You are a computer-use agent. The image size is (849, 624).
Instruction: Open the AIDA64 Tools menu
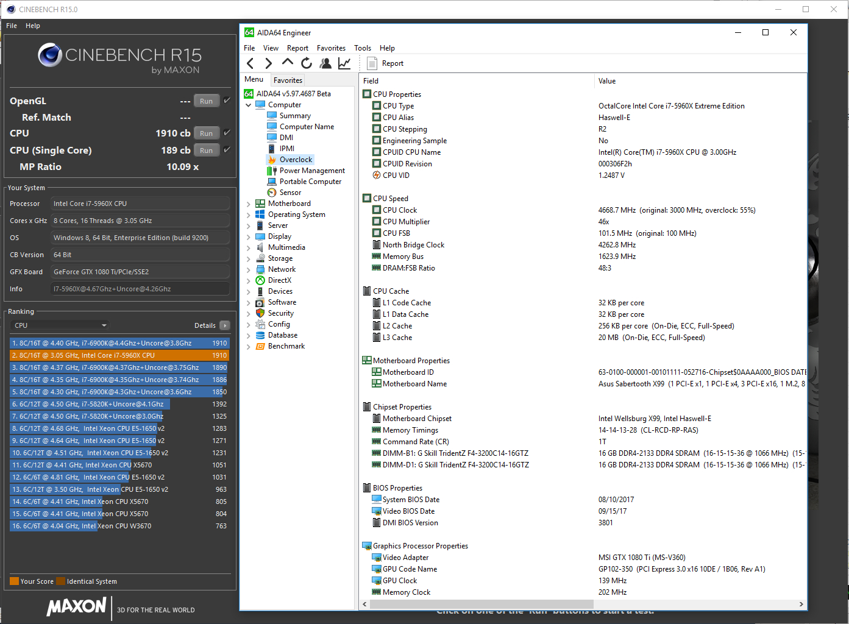point(363,48)
